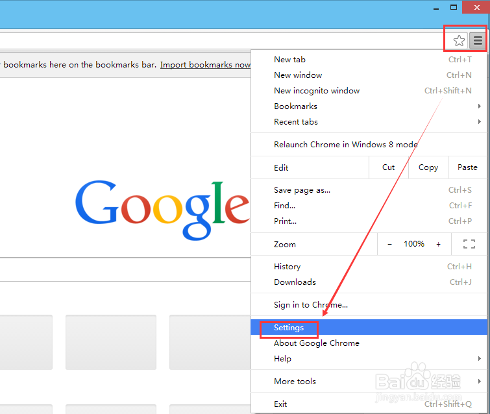Open the Bookmarks menu entry
The image size is (490, 414).
pos(369,106)
